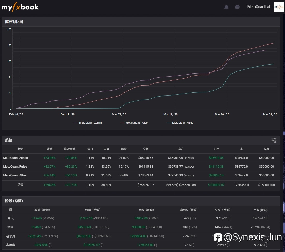Open the systems table settings sliders icon
The height and width of the screenshot is (252, 285).
click(x=274, y=140)
